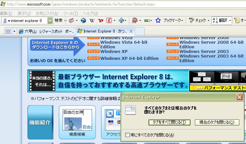Click the 本当の速さ film strip image
The image size is (246, 144).
(x=42, y=81)
